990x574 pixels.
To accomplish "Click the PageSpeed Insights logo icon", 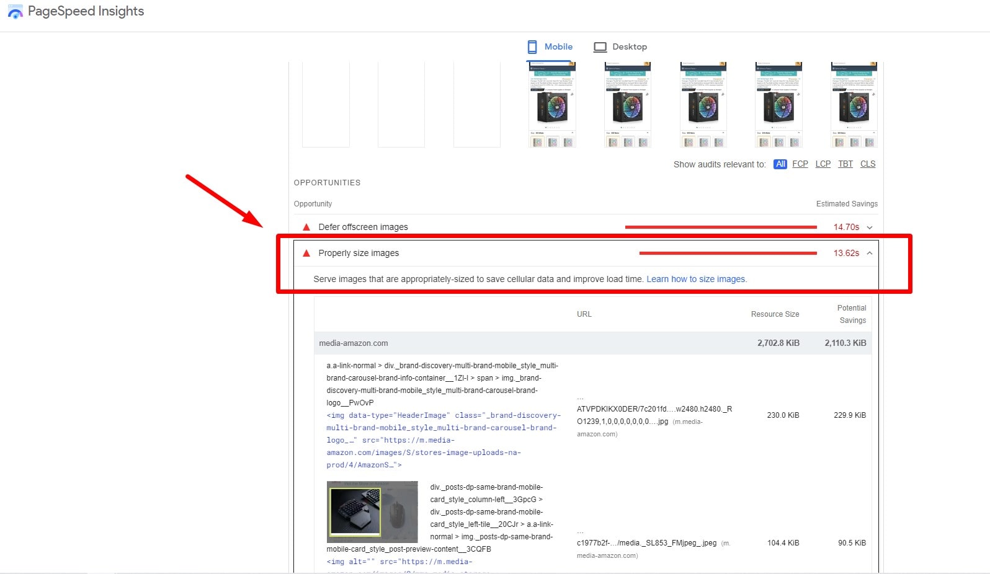I will pyautogui.click(x=15, y=12).
